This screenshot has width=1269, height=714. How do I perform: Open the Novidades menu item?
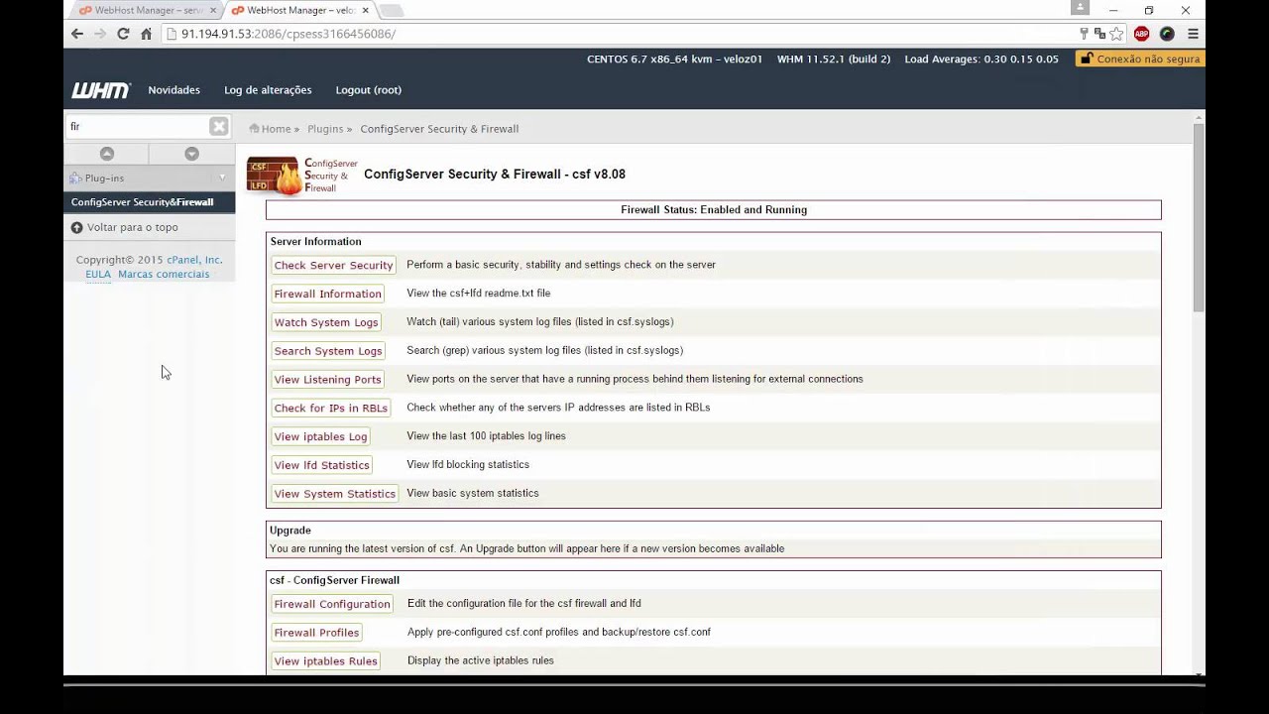(x=174, y=90)
